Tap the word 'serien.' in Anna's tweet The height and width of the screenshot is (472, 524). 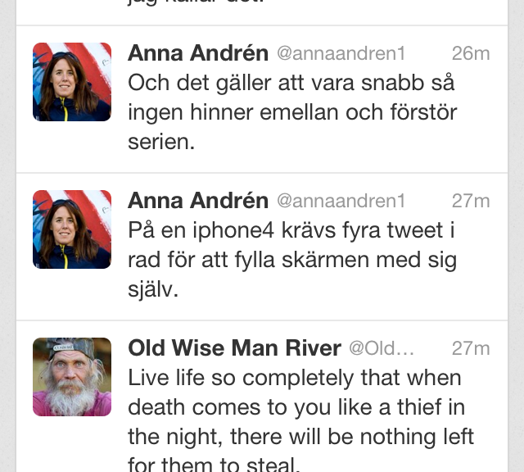click(161, 141)
